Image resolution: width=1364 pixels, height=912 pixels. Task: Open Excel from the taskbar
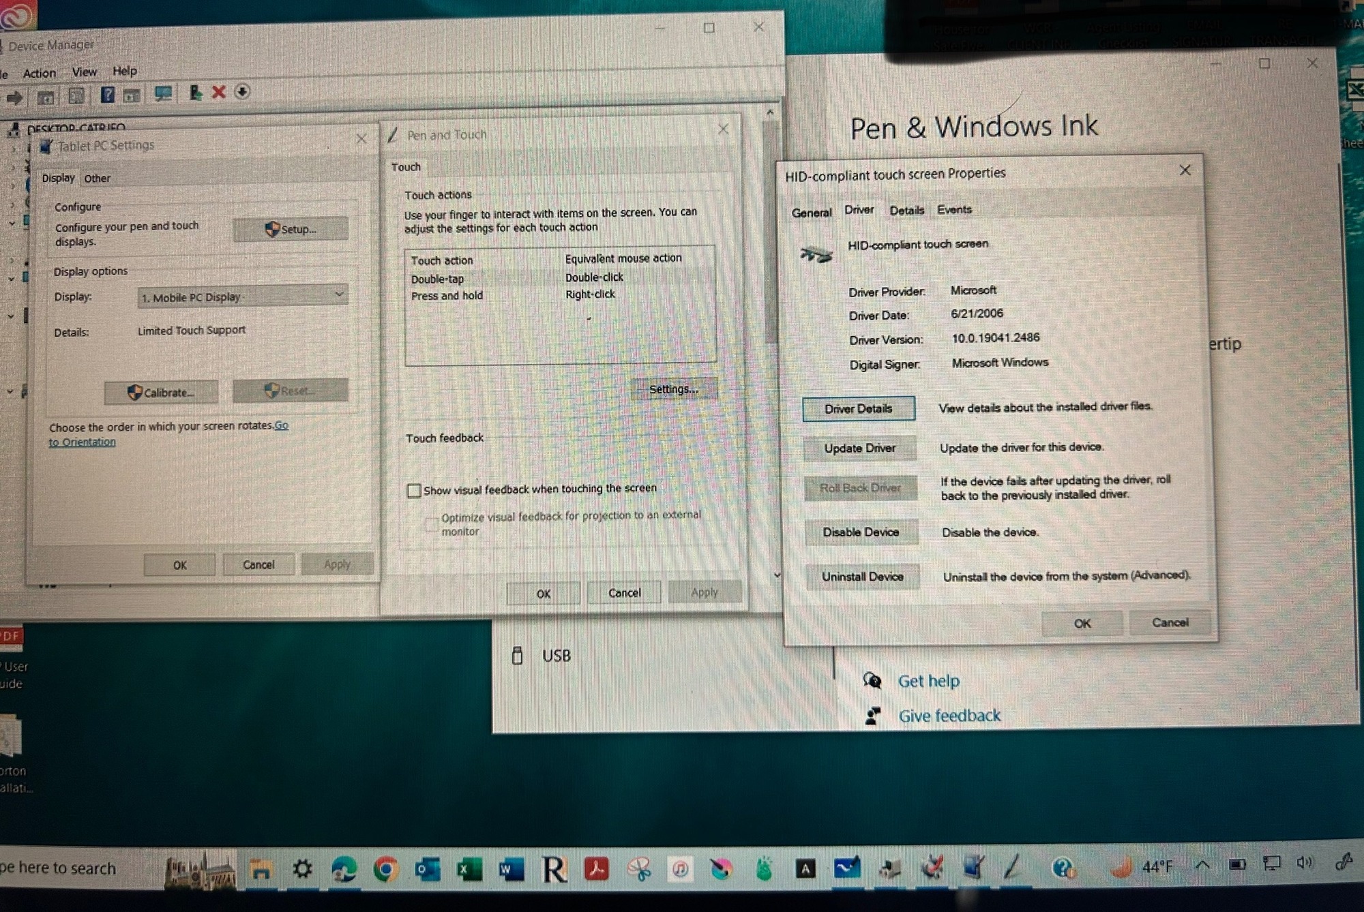(x=469, y=869)
